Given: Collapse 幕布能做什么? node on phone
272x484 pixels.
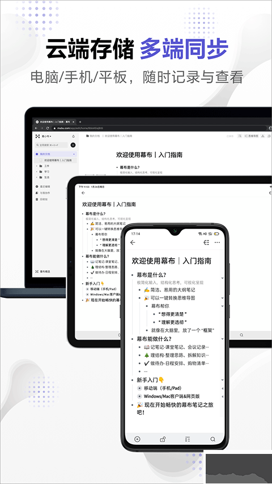Looking at the screenshot, I should (x=222, y=339).
